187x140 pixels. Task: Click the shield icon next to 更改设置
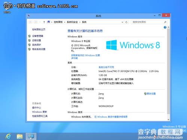pyautogui.click(x=145, y=94)
